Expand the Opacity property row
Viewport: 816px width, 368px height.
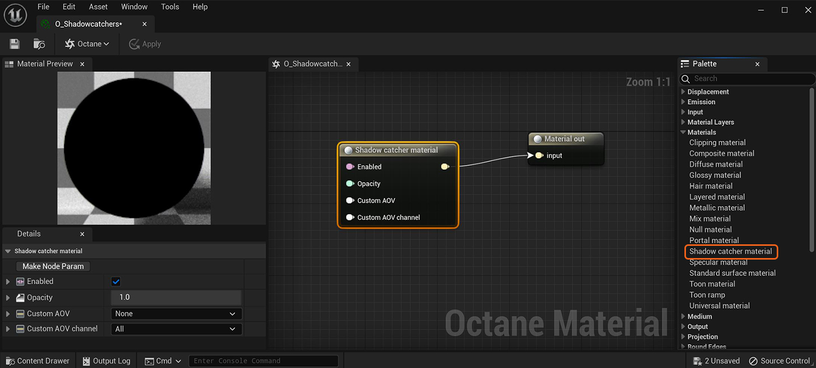[x=8, y=298]
